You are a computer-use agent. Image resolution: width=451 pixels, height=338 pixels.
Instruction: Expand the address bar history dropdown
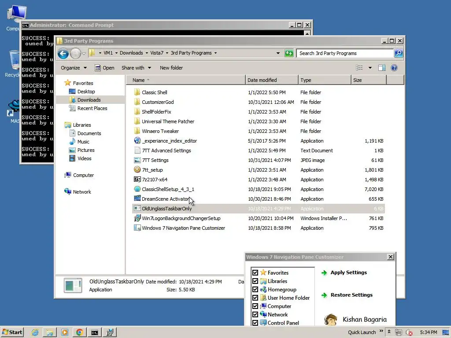pyautogui.click(x=278, y=53)
